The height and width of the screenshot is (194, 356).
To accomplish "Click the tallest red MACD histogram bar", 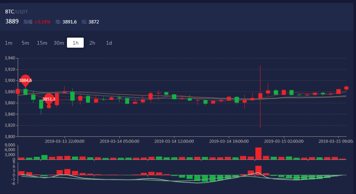I will tap(258, 170).
